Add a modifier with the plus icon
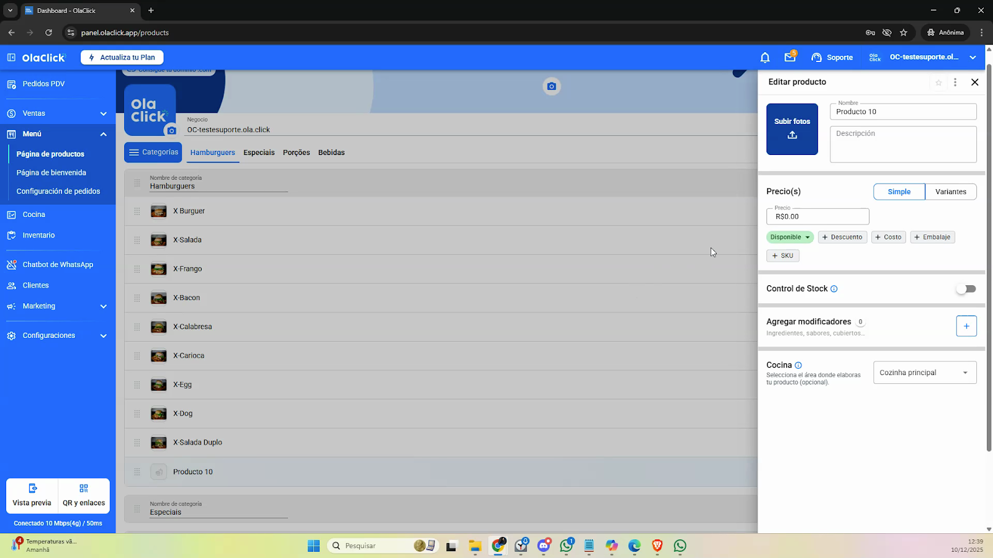The width and height of the screenshot is (993, 558). [966, 326]
